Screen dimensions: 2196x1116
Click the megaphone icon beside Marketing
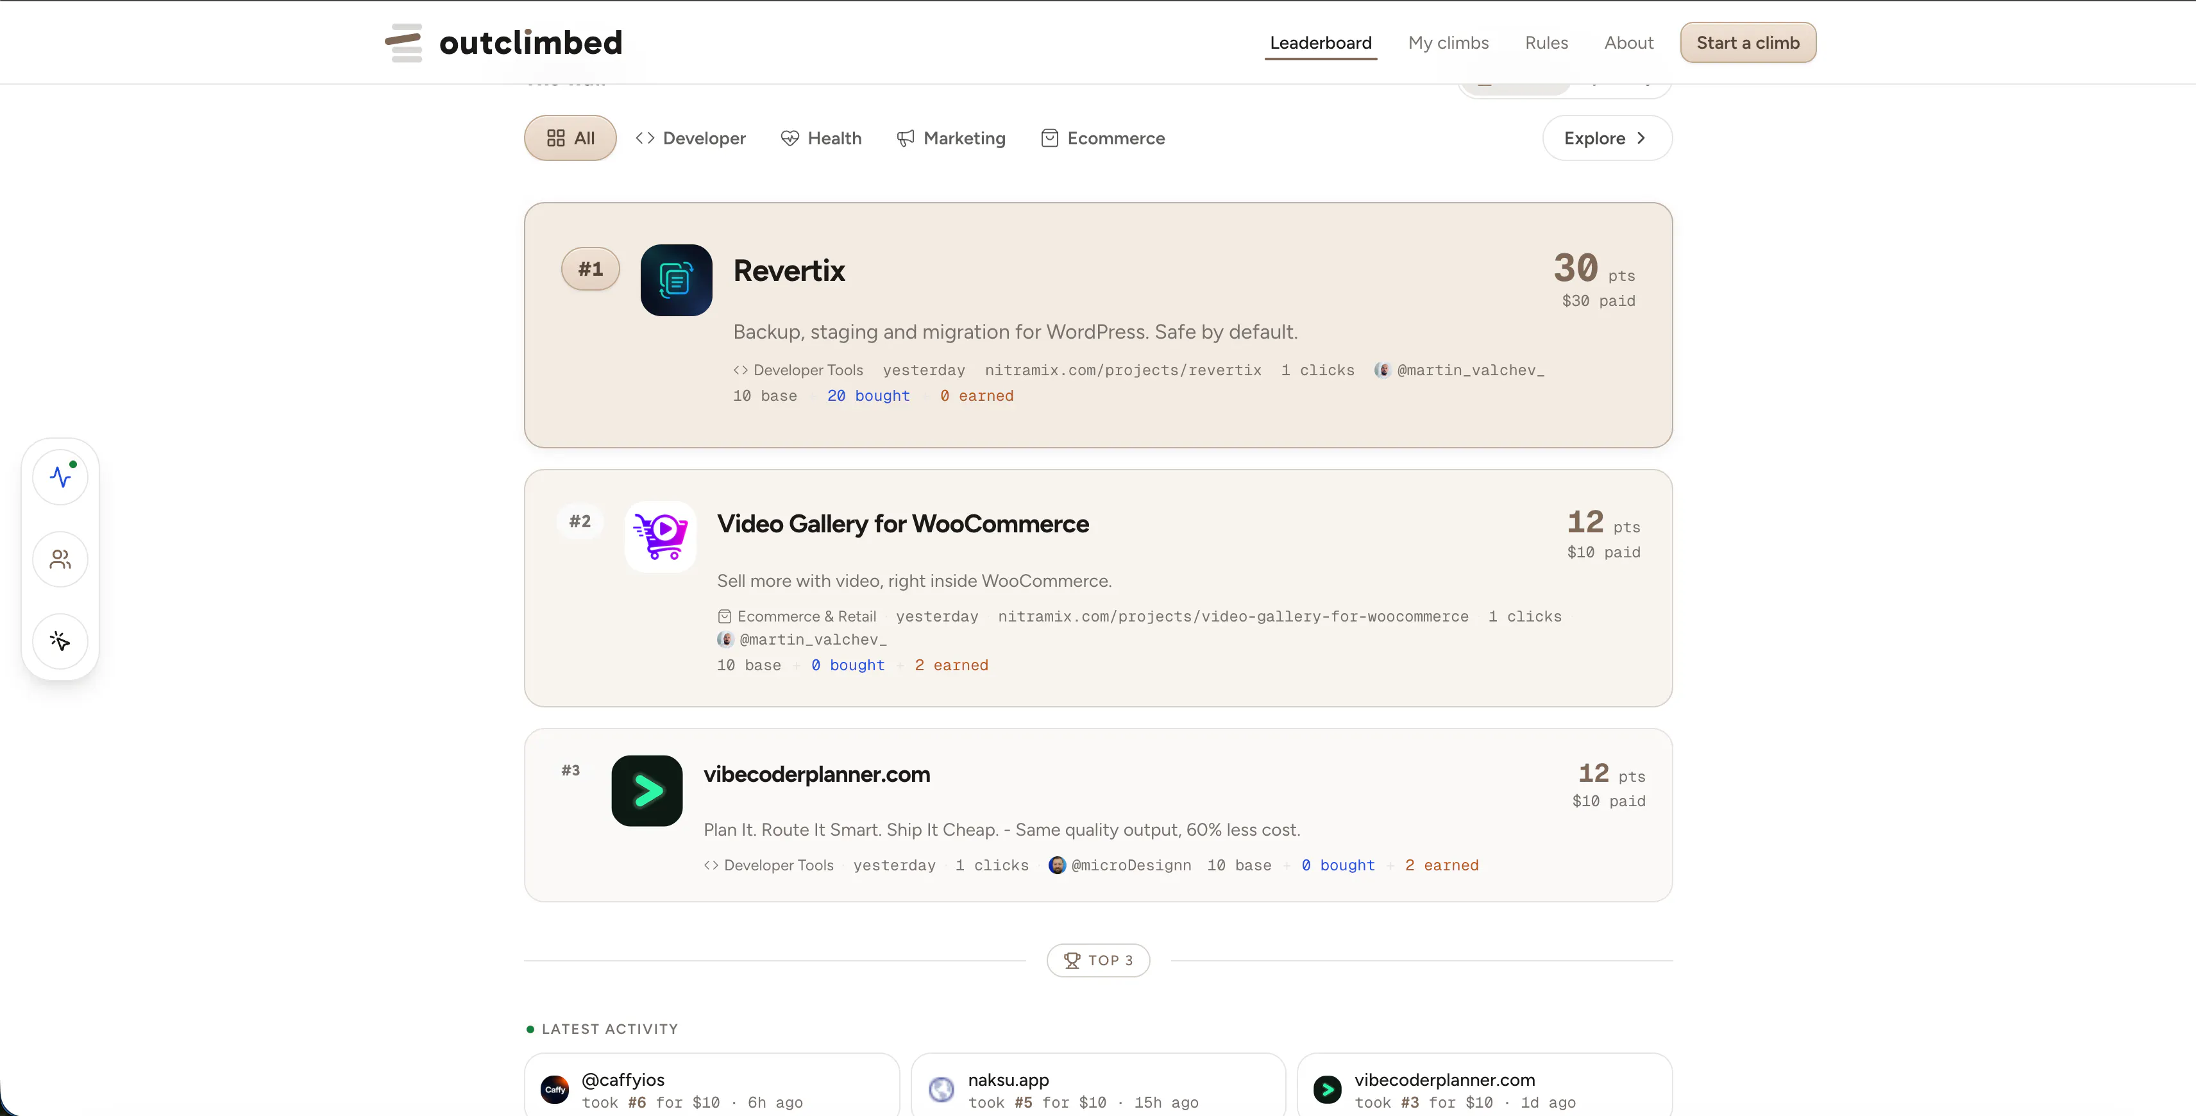906,138
